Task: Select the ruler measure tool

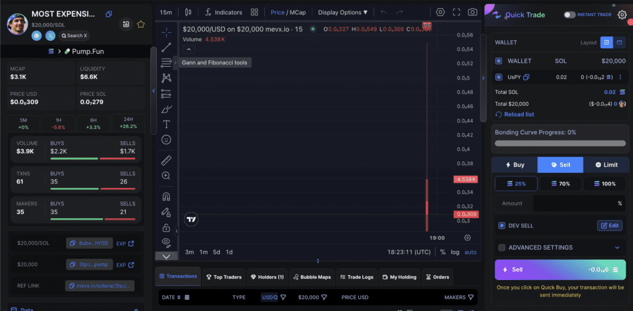Action: [x=166, y=161]
